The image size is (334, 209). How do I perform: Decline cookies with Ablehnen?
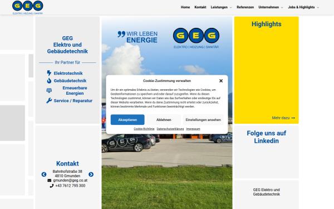point(164,120)
